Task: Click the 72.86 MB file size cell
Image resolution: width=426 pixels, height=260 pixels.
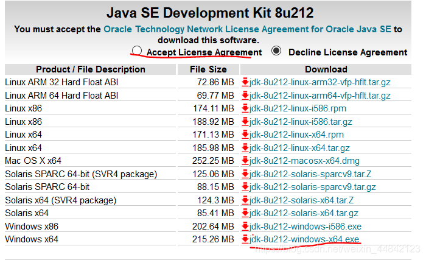Action: pyautogui.click(x=215, y=82)
